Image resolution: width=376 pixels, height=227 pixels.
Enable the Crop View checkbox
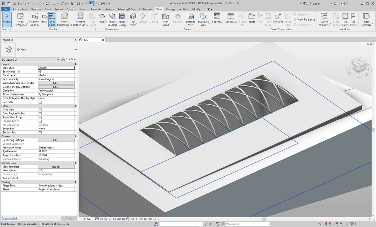[40, 110]
